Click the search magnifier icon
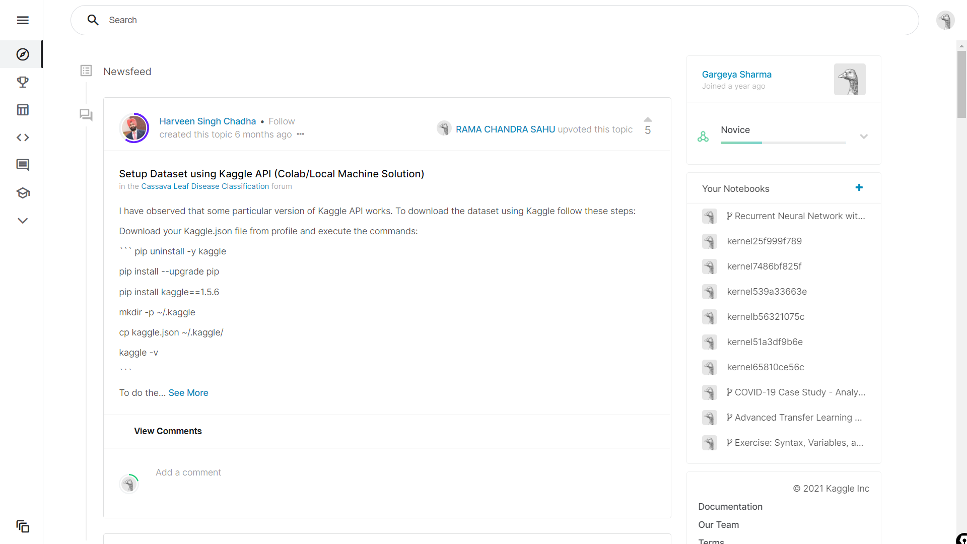 pos(93,20)
